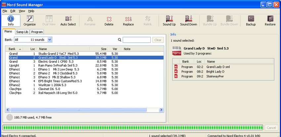Sort by the Size column header
281x137 pixels.
99,49
